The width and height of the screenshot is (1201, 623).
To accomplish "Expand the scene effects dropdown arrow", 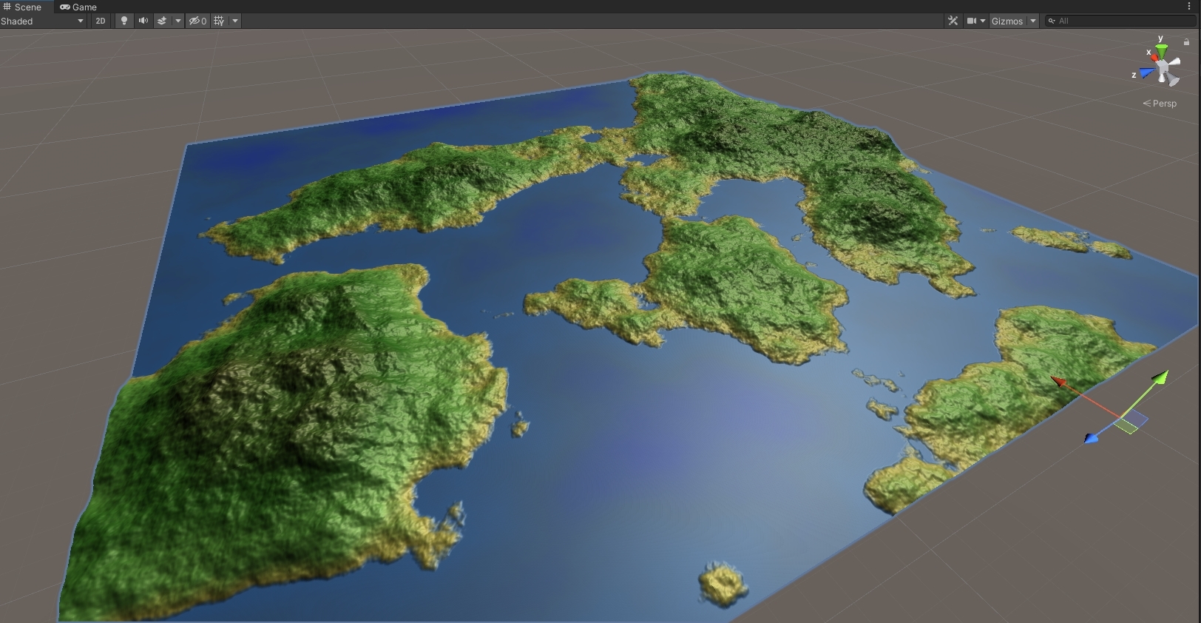I will pyautogui.click(x=178, y=21).
